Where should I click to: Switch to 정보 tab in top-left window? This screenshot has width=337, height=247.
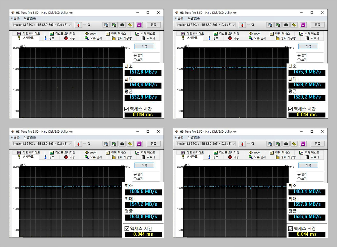click(x=49, y=38)
